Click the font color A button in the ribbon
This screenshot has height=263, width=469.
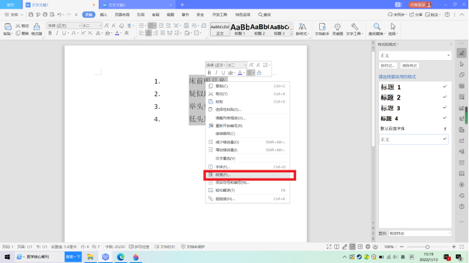117,33
